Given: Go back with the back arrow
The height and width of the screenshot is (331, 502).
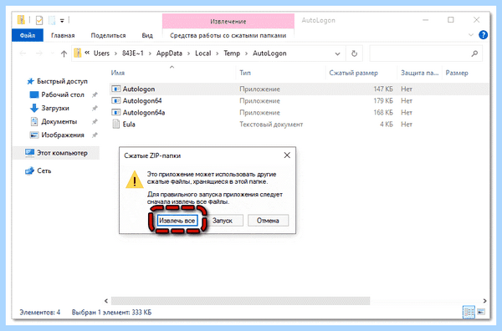Looking at the screenshot, I should 23,53.
